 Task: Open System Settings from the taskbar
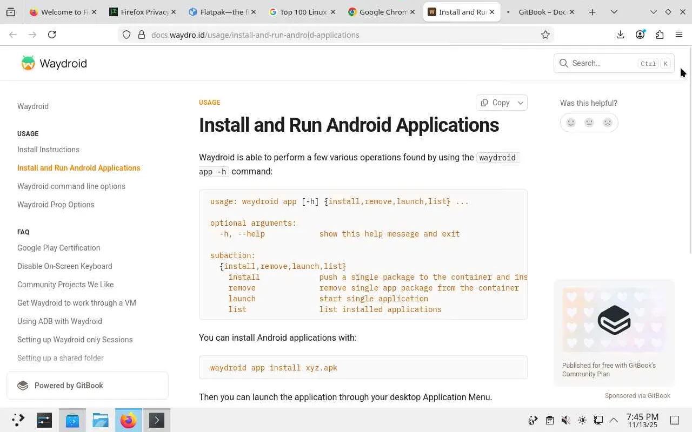click(44, 420)
